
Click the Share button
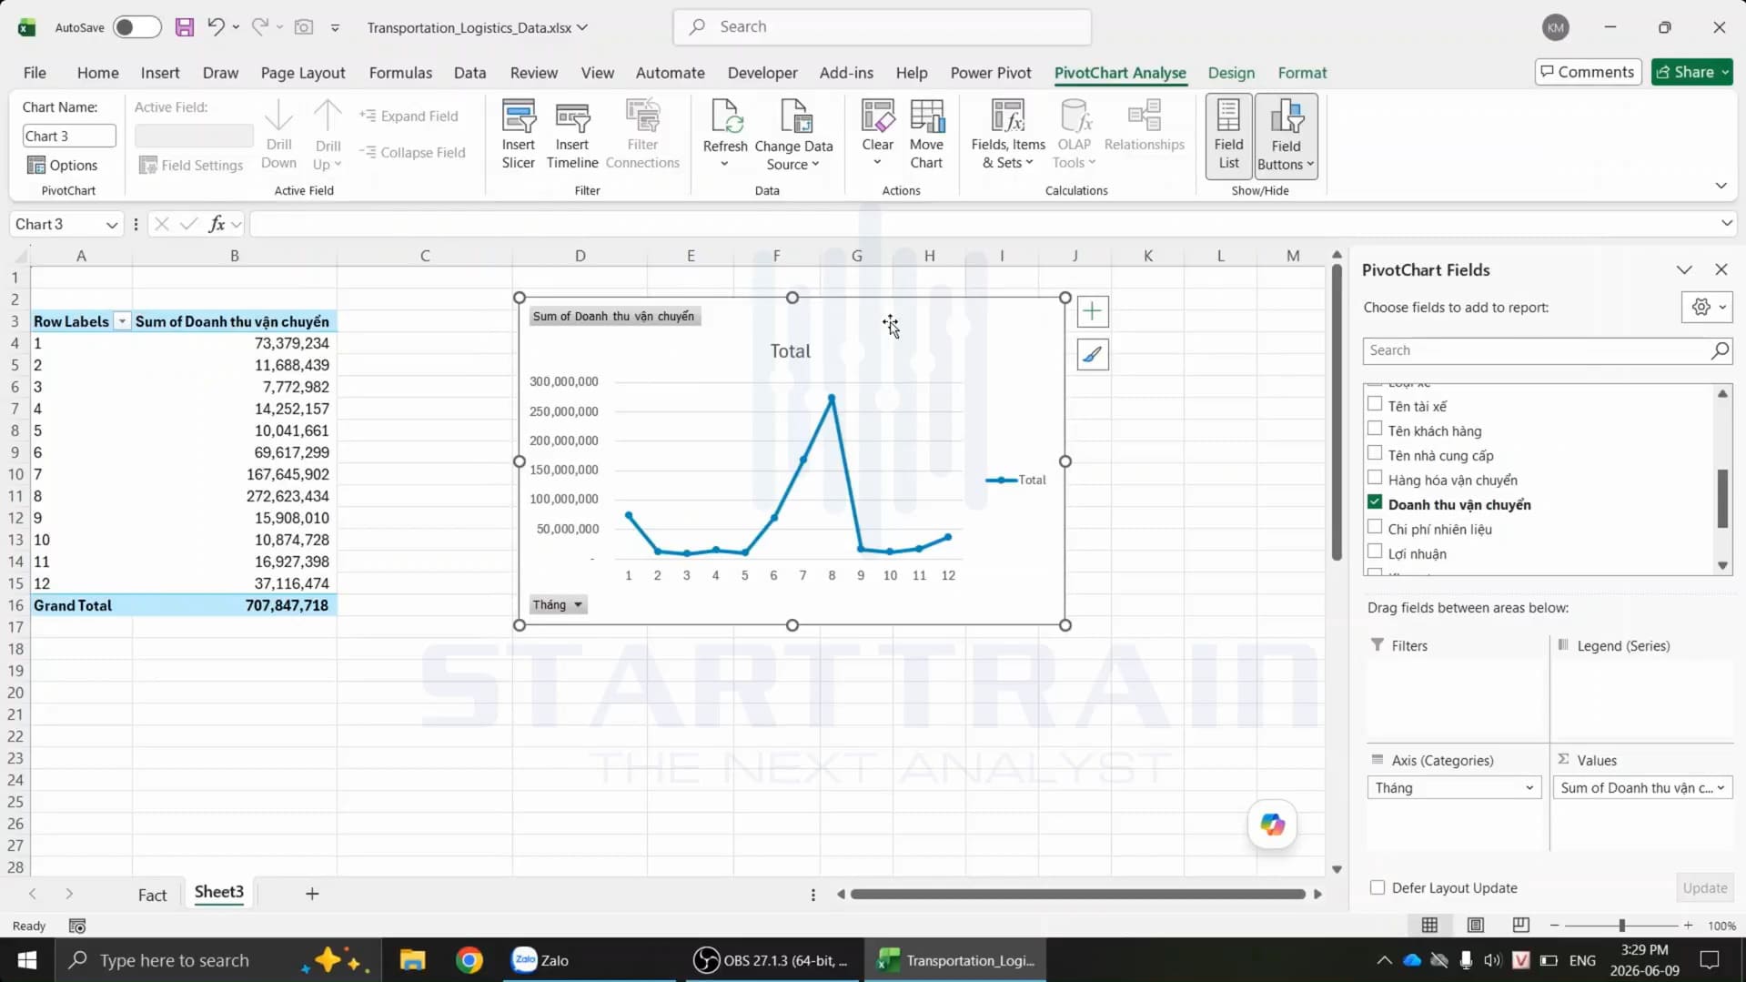coord(1691,72)
